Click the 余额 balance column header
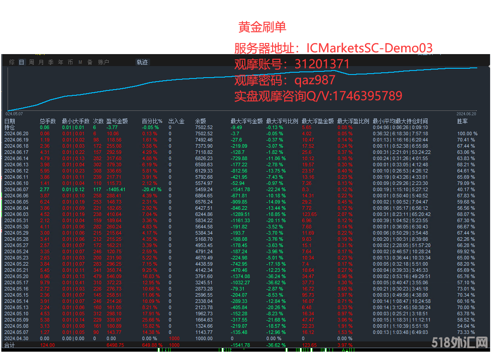Viewport: 491px width, 353px height. tap(201, 121)
